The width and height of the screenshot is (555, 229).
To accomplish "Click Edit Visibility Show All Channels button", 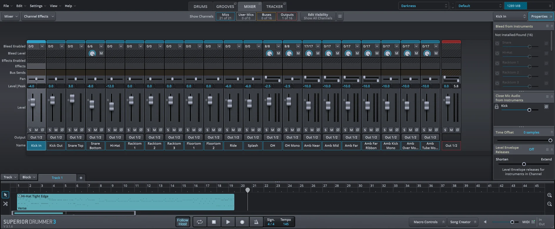I will 318,16.
